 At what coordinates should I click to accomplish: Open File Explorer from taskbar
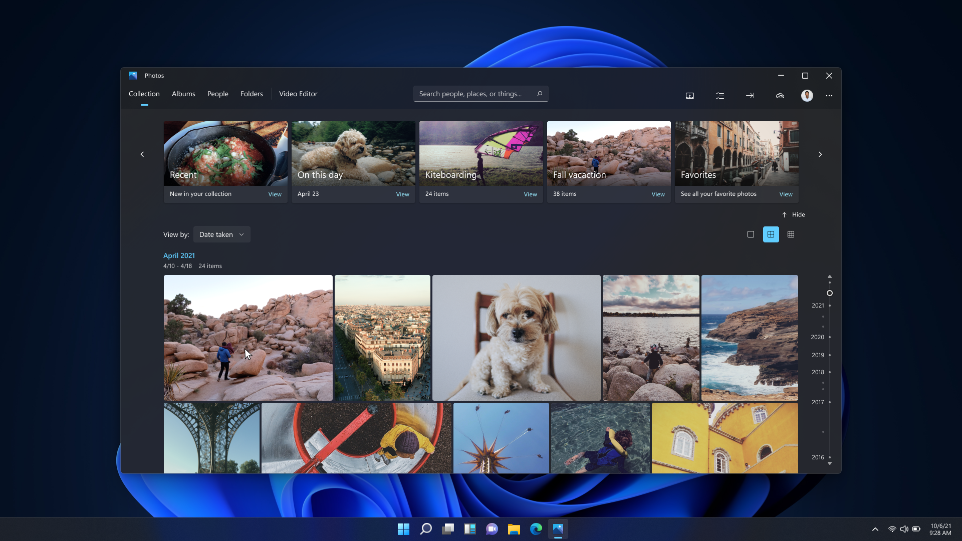click(x=514, y=528)
